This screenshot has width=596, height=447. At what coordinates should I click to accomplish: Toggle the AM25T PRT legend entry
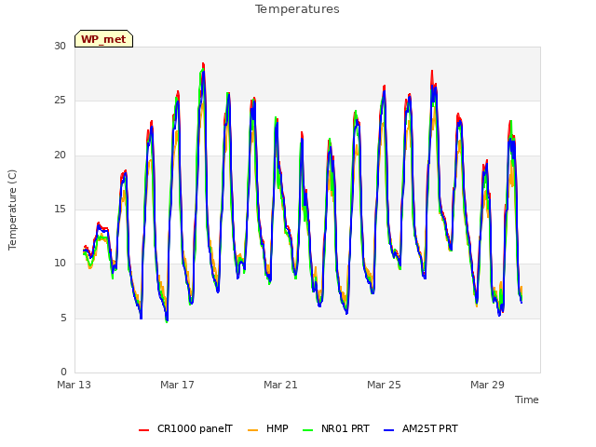click(421, 429)
